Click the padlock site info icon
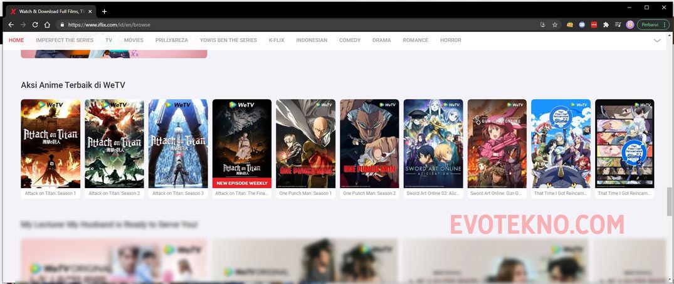 click(62, 25)
